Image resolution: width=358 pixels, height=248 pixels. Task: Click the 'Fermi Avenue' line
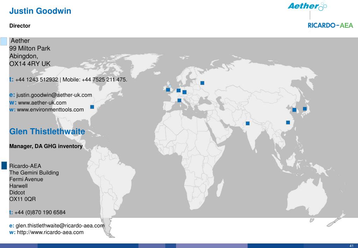pyautogui.click(x=26, y=179)
